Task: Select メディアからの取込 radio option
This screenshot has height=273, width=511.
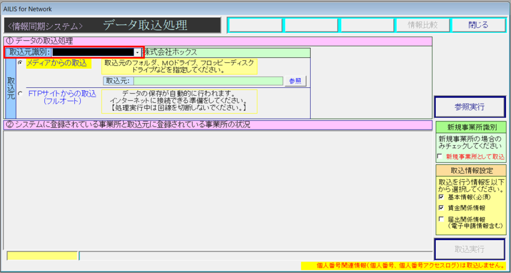Action: coord(20,63)
